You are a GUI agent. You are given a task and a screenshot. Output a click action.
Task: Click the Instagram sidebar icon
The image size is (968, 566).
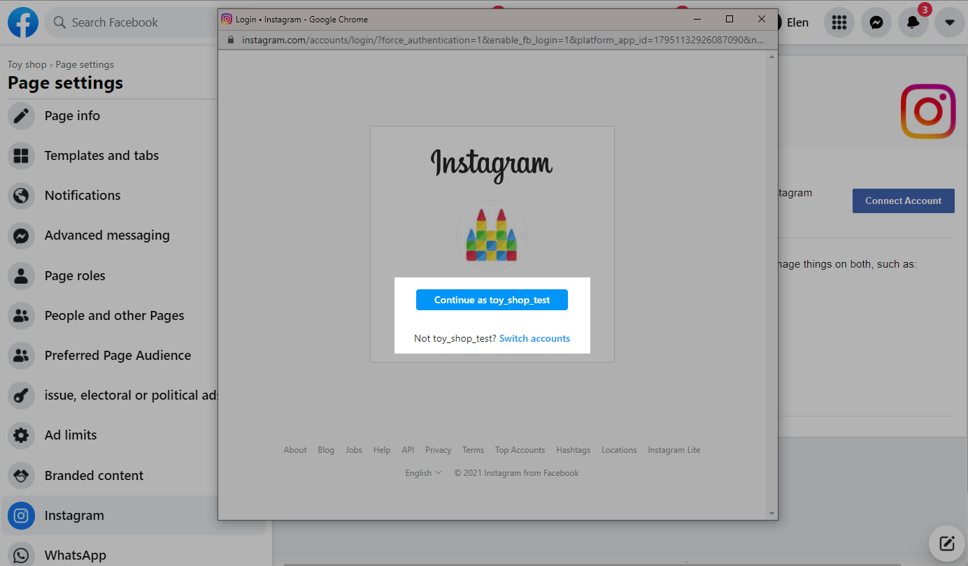coord(21,516)
